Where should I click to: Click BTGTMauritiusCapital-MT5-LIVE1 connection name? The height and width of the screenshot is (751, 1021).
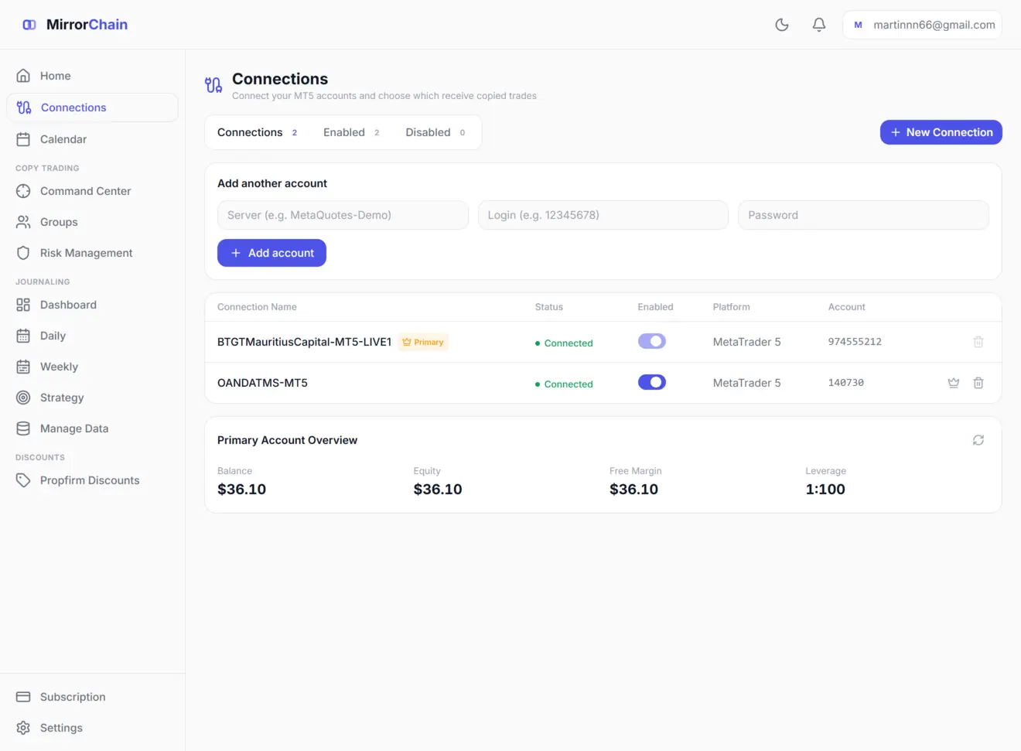305,342
